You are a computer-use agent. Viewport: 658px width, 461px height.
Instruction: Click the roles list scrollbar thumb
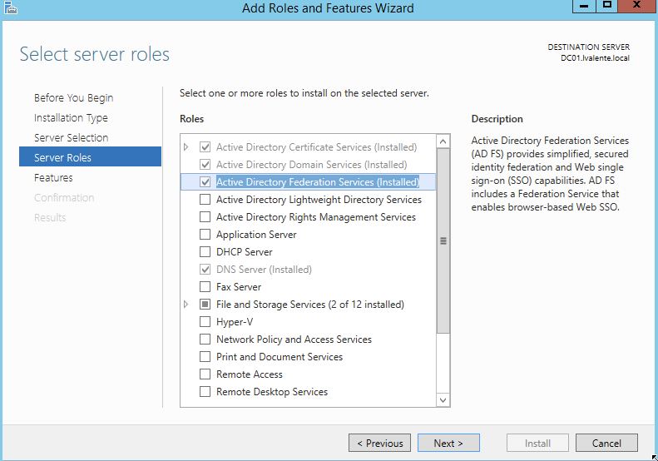[x=443, y=241]
